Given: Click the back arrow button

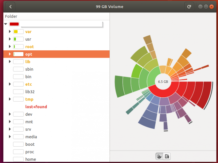Looking at the screenshot, I should (10, 7).
